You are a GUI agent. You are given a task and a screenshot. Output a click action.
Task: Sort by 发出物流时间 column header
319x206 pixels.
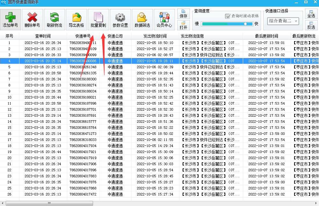(155, 36)
